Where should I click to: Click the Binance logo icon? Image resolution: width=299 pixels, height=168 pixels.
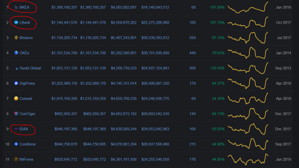[x=16, y=38]
